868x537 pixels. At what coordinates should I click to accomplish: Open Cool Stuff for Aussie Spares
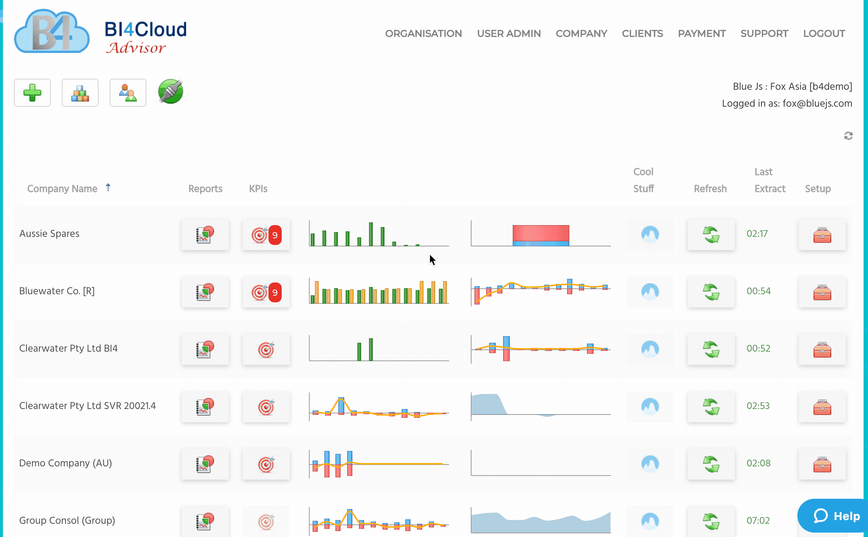click(650, 235)
